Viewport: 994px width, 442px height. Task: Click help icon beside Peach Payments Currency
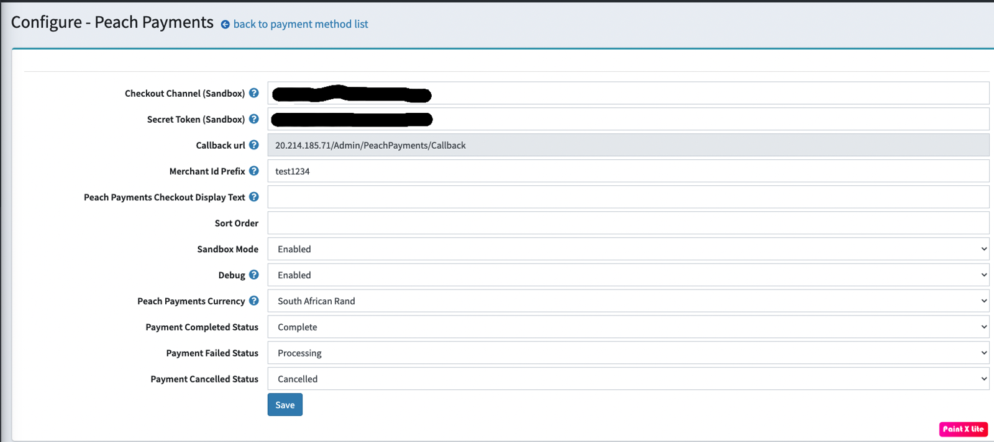(254, 301)
